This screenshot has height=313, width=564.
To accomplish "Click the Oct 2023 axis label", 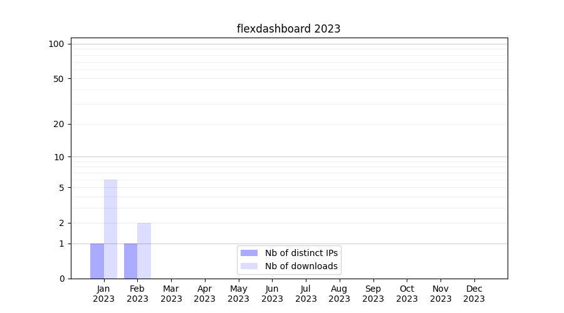I will (x=407, y=294).
